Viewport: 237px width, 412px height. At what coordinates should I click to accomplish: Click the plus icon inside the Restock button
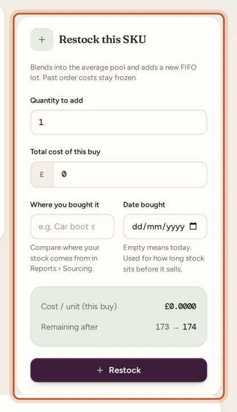point(100,370)
